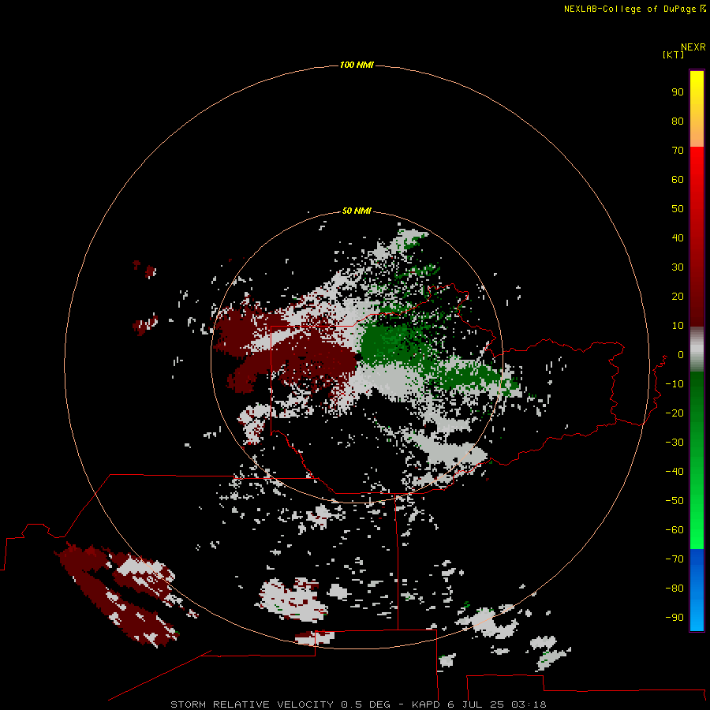Click the -30 knot label on the scale
The height and width of the screenshot is (710, 710).
pos(674,443)
